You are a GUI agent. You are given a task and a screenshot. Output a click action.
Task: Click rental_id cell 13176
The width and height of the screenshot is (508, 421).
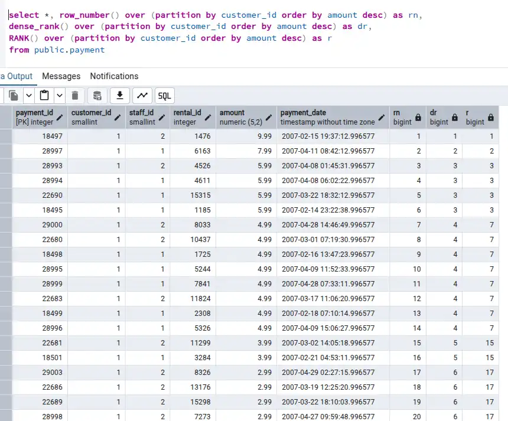(193, 387)
